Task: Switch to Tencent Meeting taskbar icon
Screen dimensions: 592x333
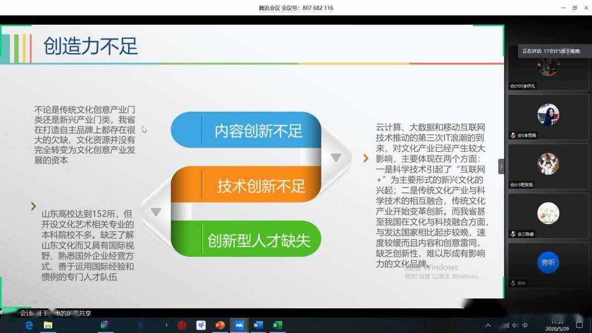Action: pos(239,325)
